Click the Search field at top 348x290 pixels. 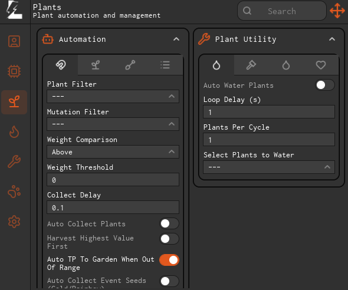(x=282, y=11)
